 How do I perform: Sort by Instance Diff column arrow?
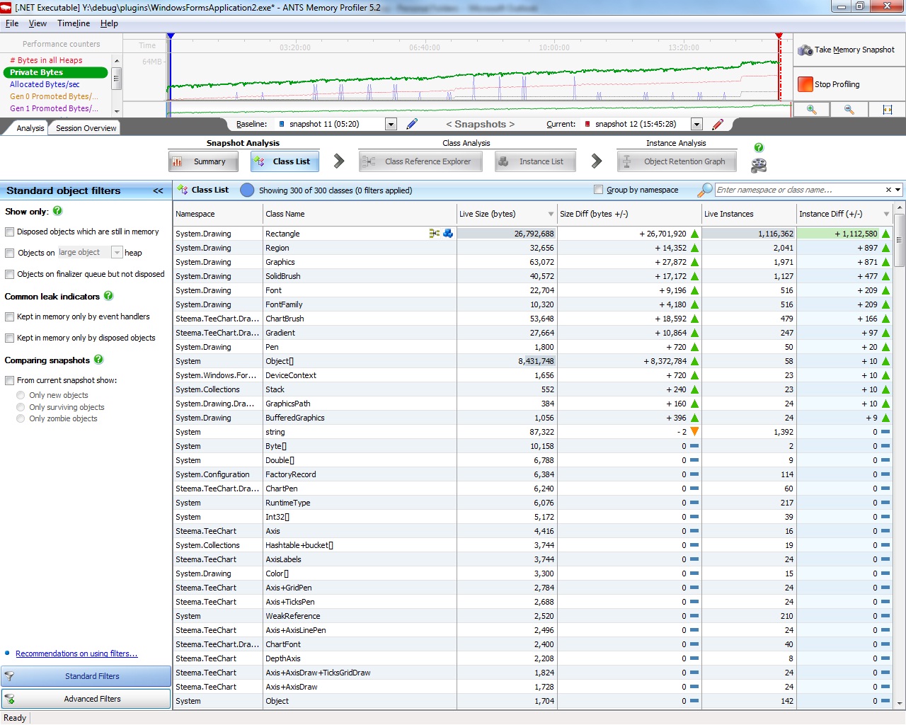(x=886, y=214)
